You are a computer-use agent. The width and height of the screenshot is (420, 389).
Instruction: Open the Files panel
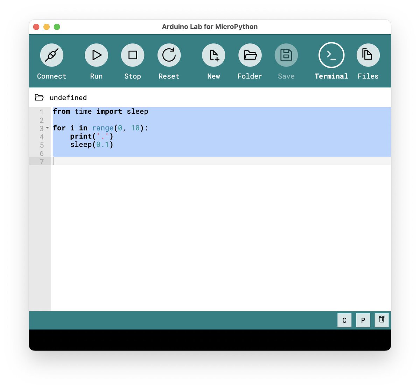[x=368, y=55]
